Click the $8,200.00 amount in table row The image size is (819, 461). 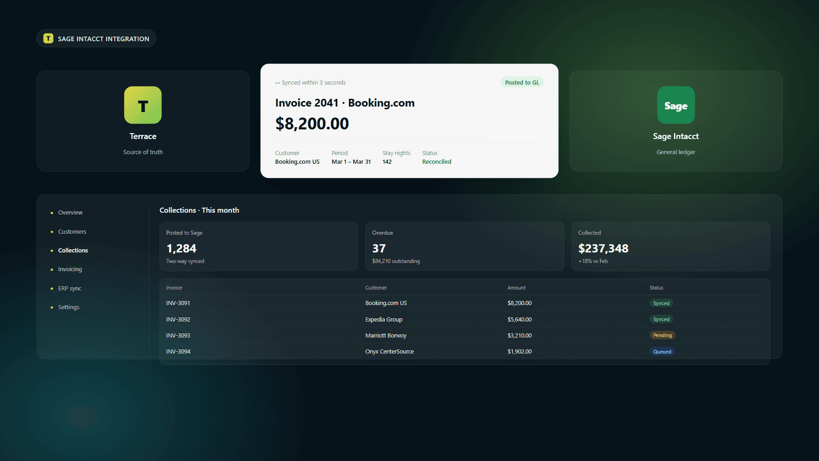click(519, 303)
